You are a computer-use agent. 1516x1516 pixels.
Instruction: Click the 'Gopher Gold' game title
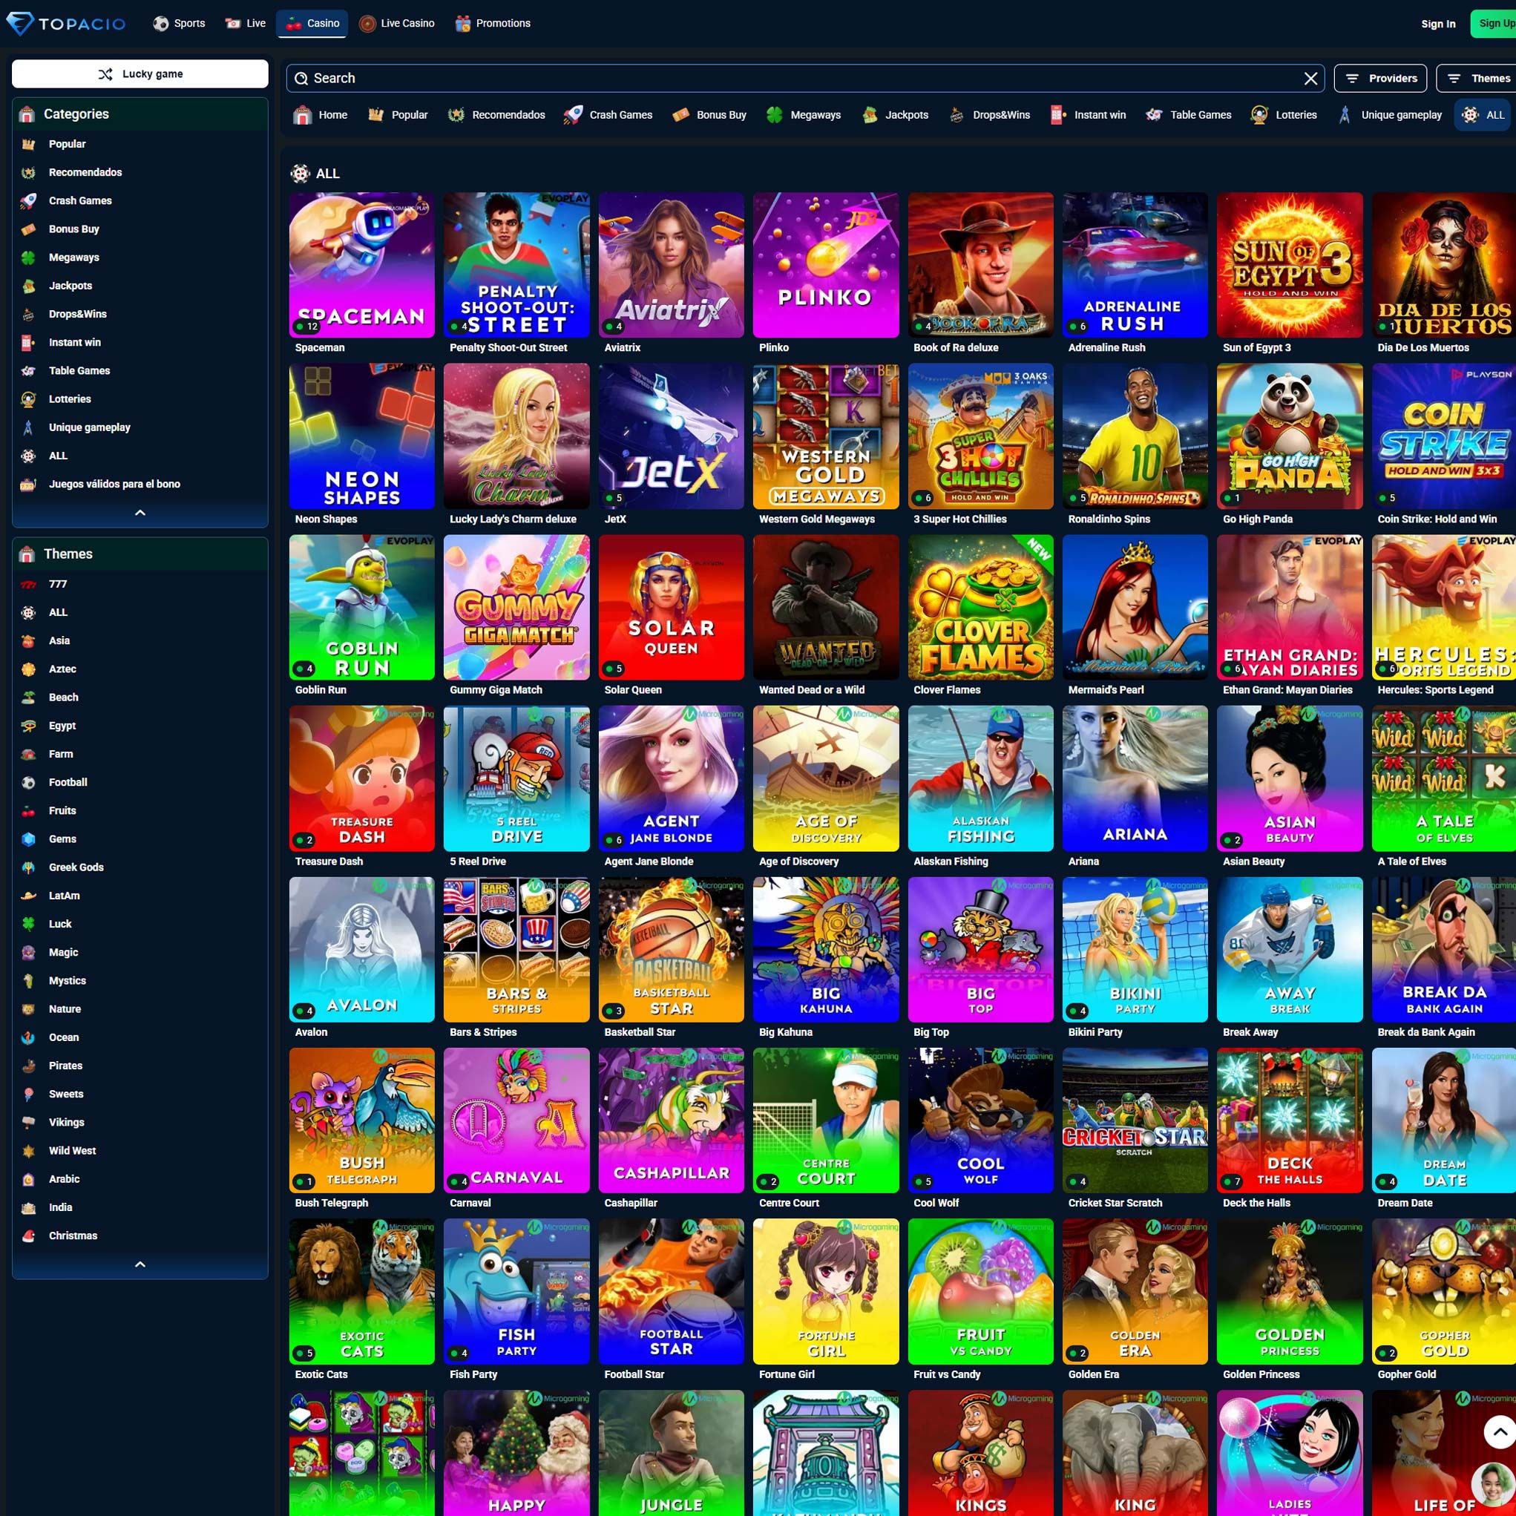pyautogui.click(x=1407, y=1375)
